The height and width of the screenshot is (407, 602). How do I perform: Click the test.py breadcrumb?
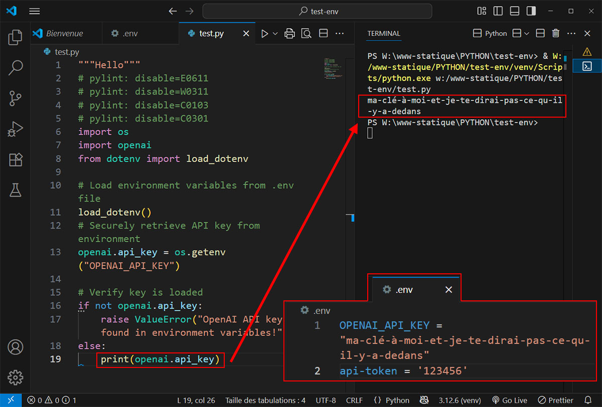(62, 52)
